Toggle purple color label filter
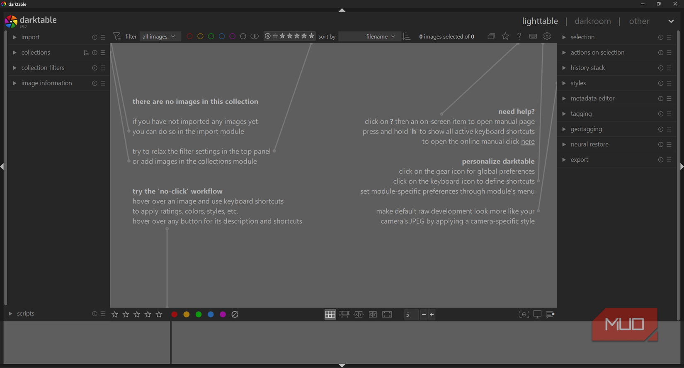The width and height of the screenshot is (684, 368). click(233, 36)
